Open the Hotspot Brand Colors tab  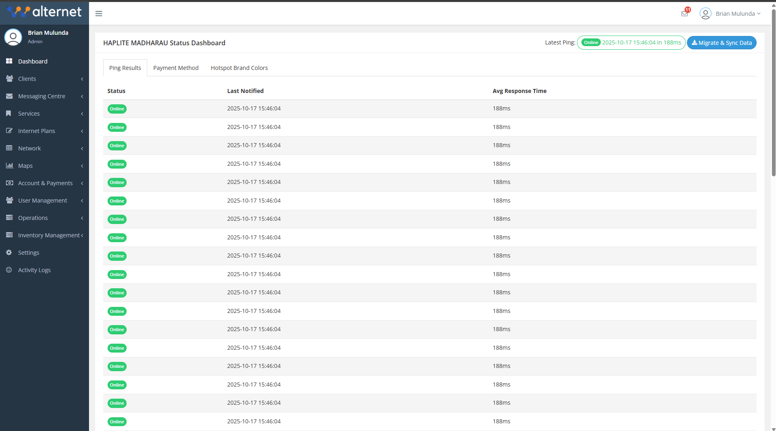click(239, 68)
